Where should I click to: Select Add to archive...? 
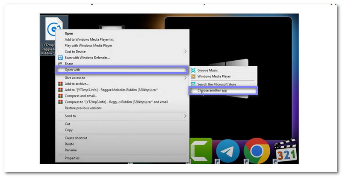click(77, 84)
